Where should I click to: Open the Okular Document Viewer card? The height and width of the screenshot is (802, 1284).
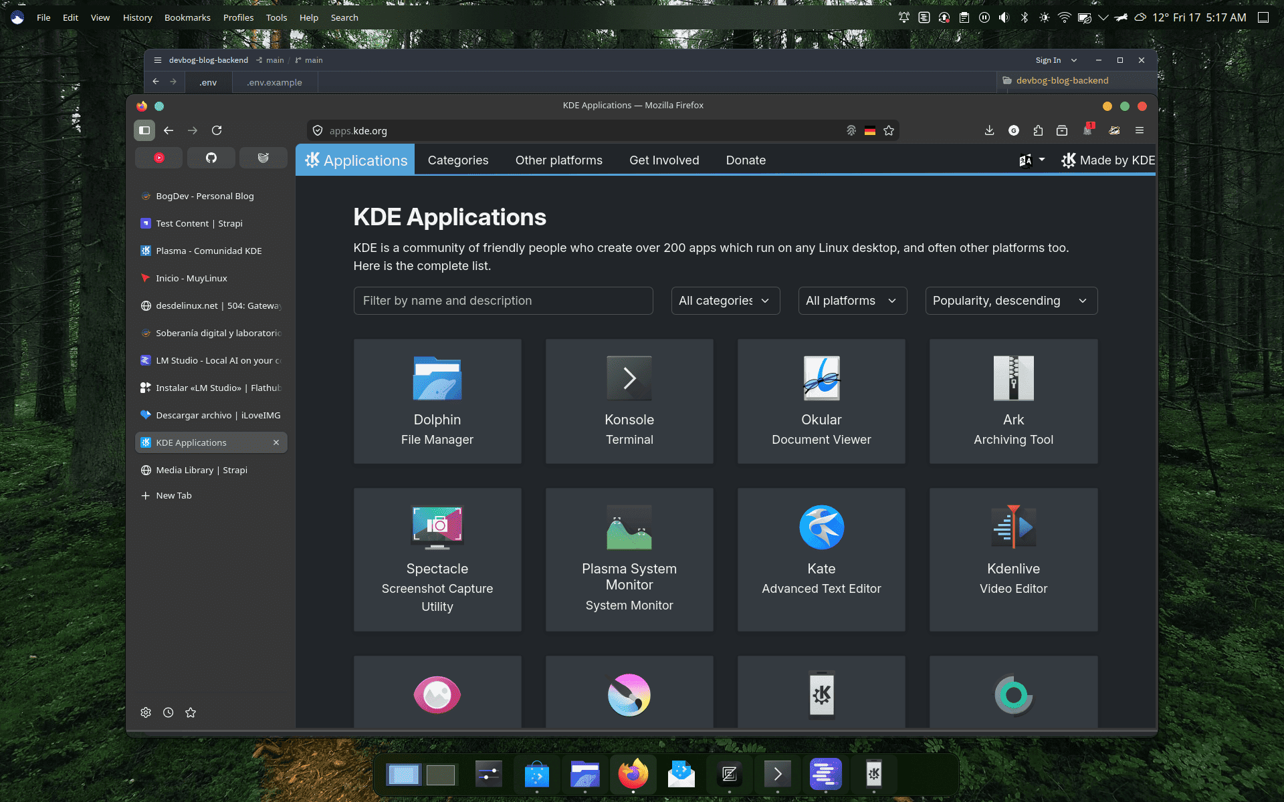coord(821,401)
